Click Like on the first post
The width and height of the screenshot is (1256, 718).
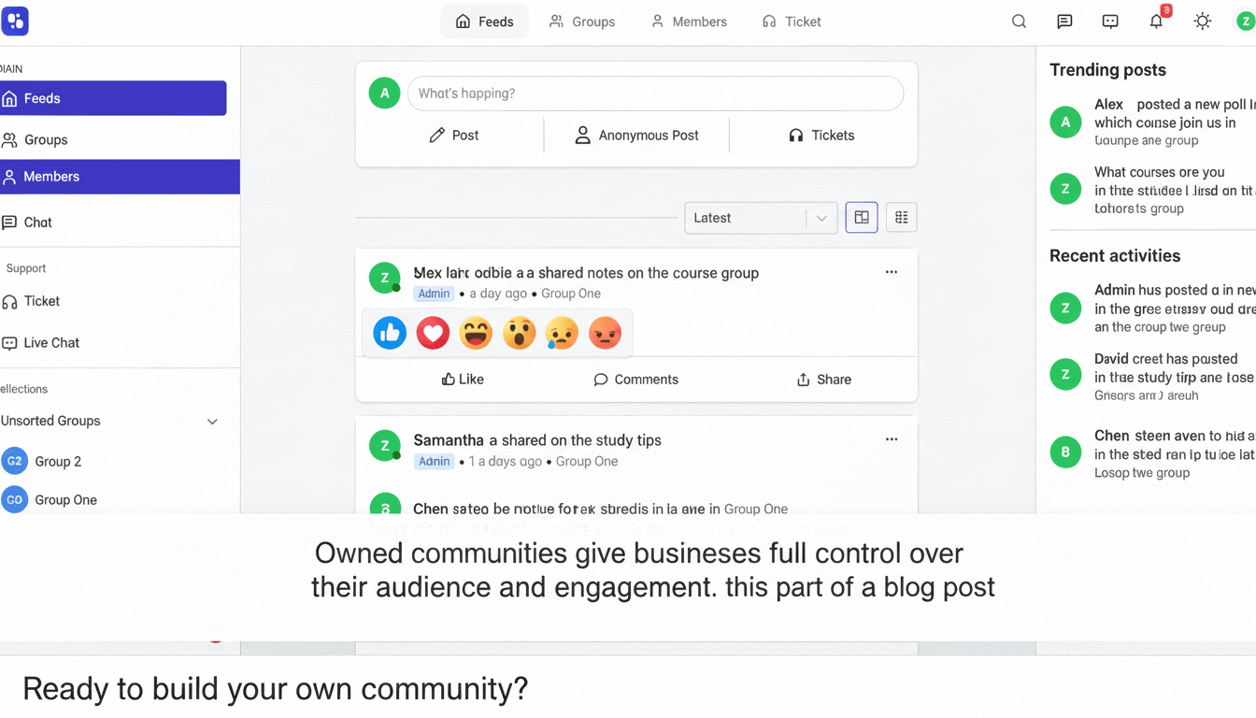pos(463,380)
